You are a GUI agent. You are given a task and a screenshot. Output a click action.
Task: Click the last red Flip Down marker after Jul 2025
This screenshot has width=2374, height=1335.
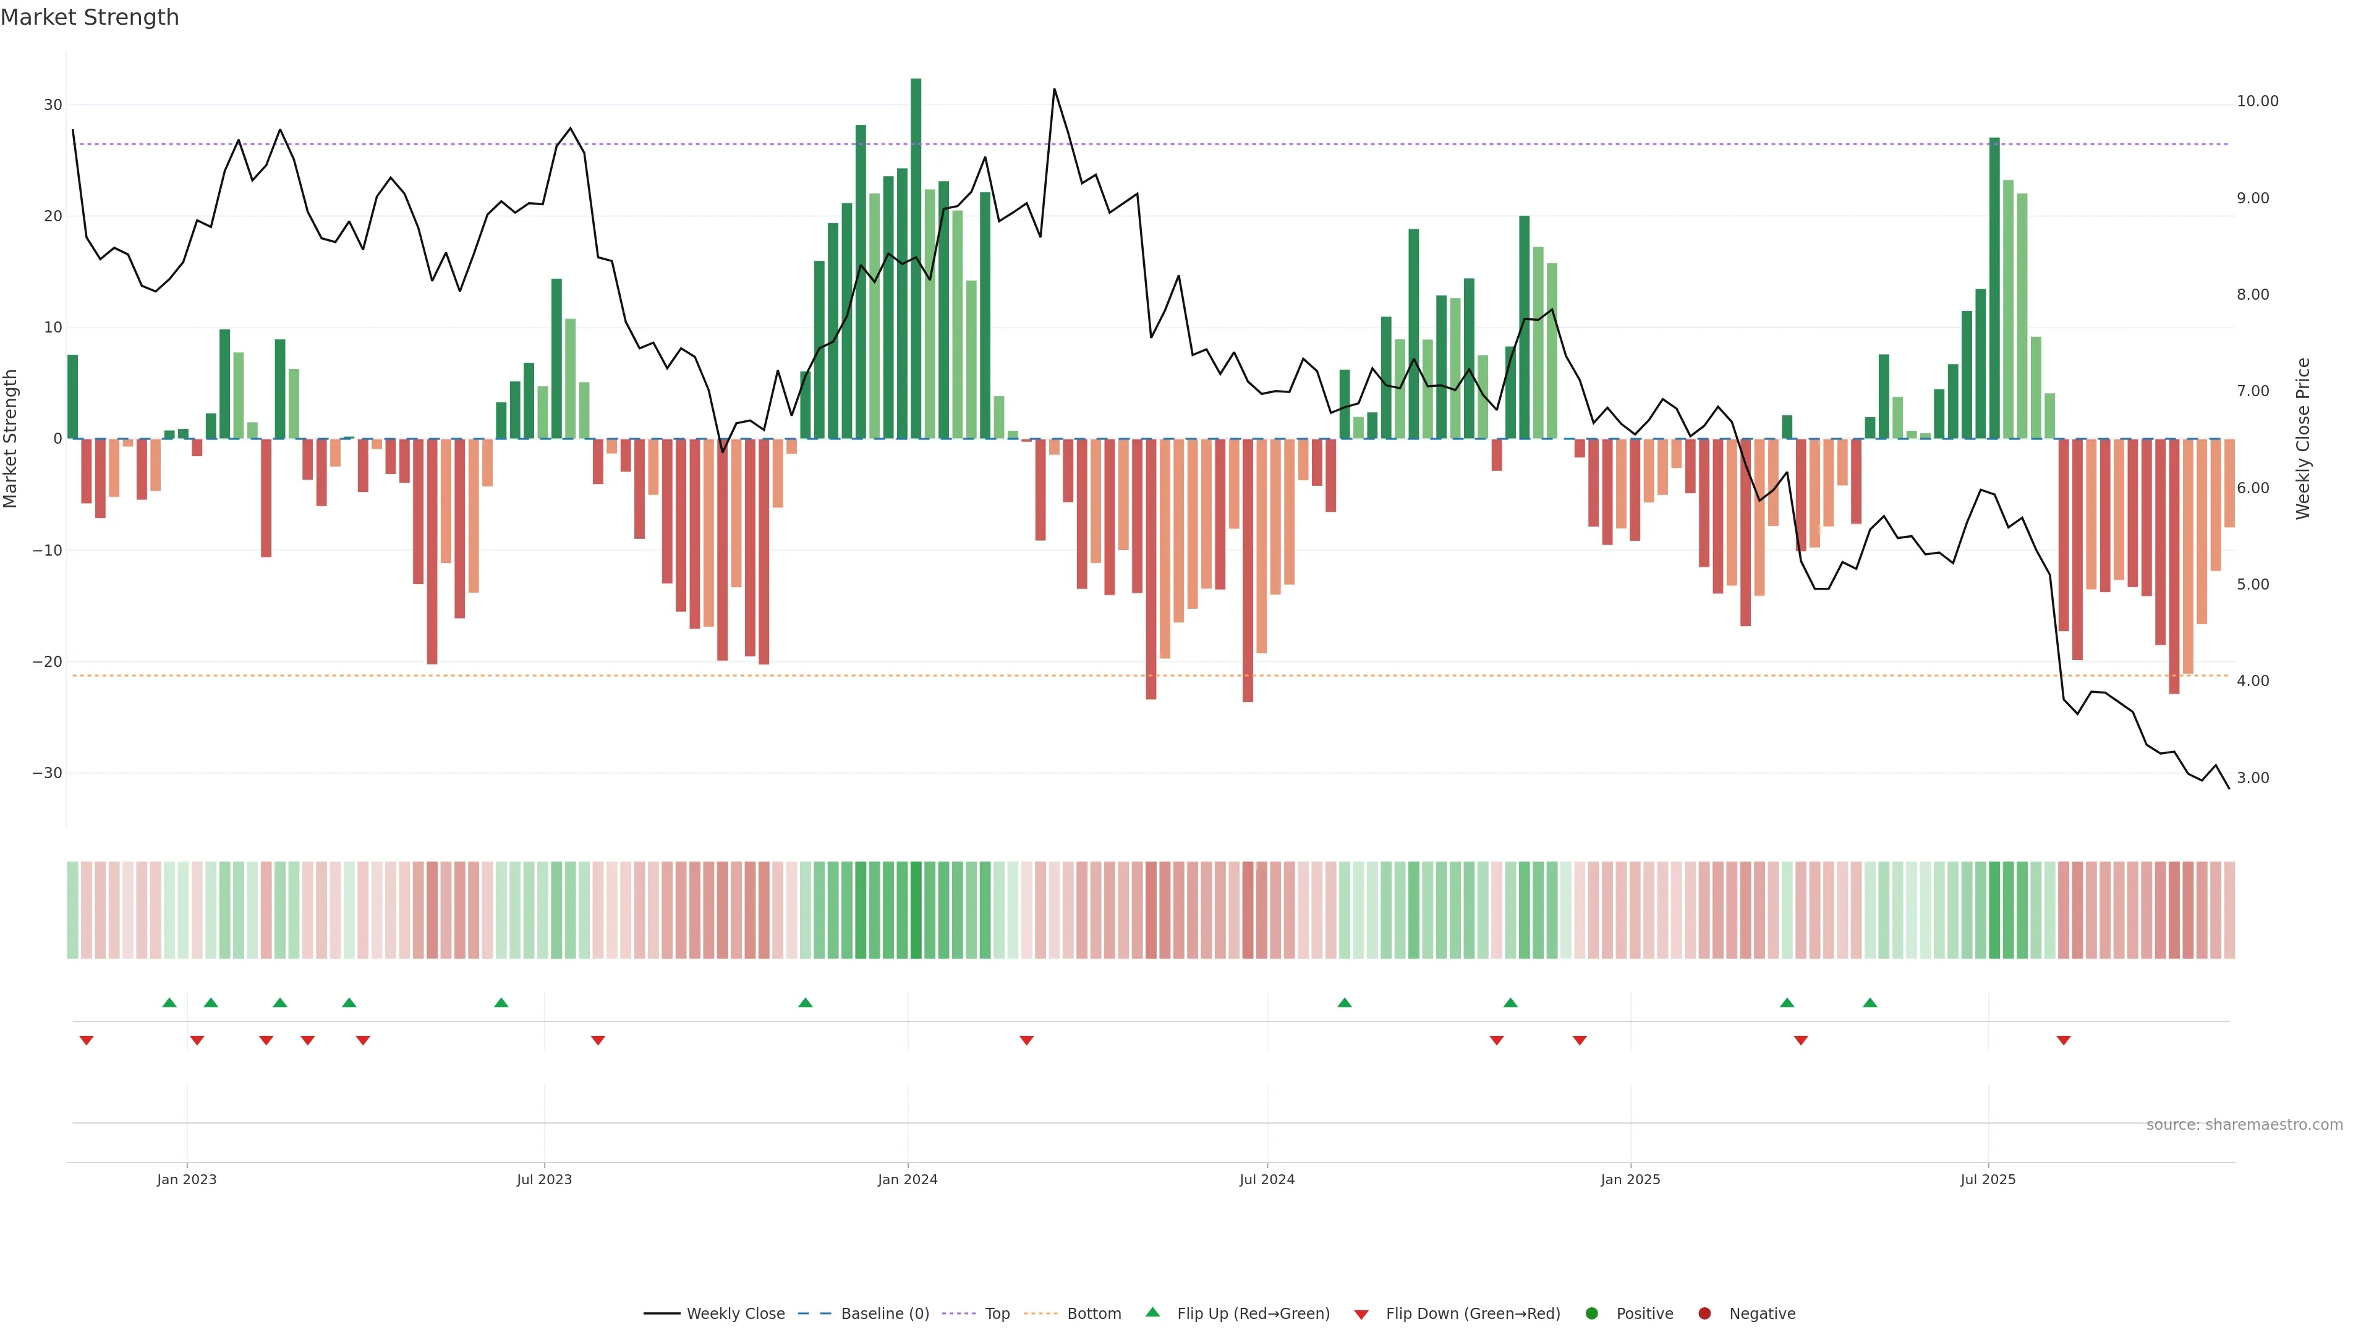(2064, 1040)
